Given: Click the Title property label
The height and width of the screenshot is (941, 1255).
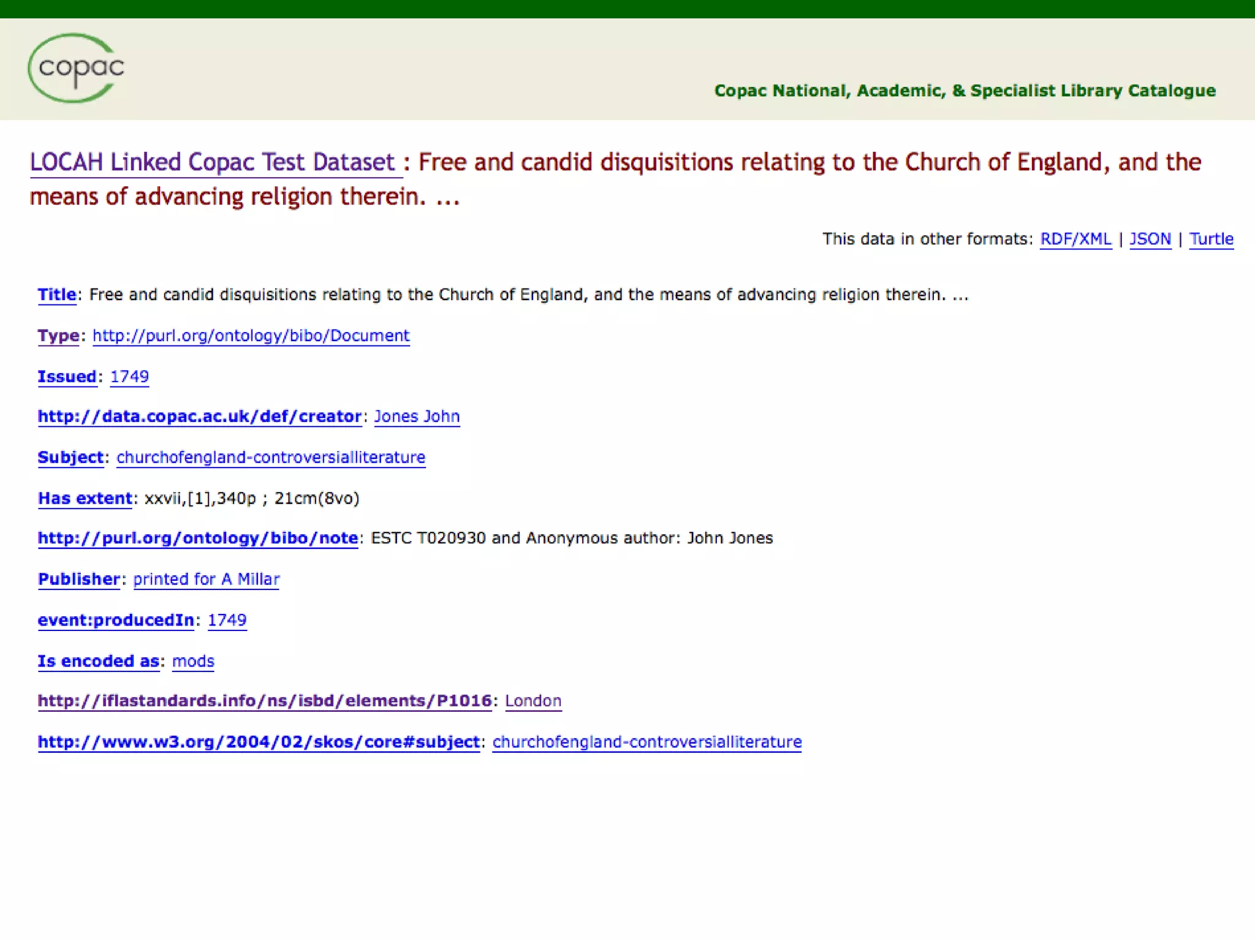Looking at the screenshot, I should click(x=57, y=295).
